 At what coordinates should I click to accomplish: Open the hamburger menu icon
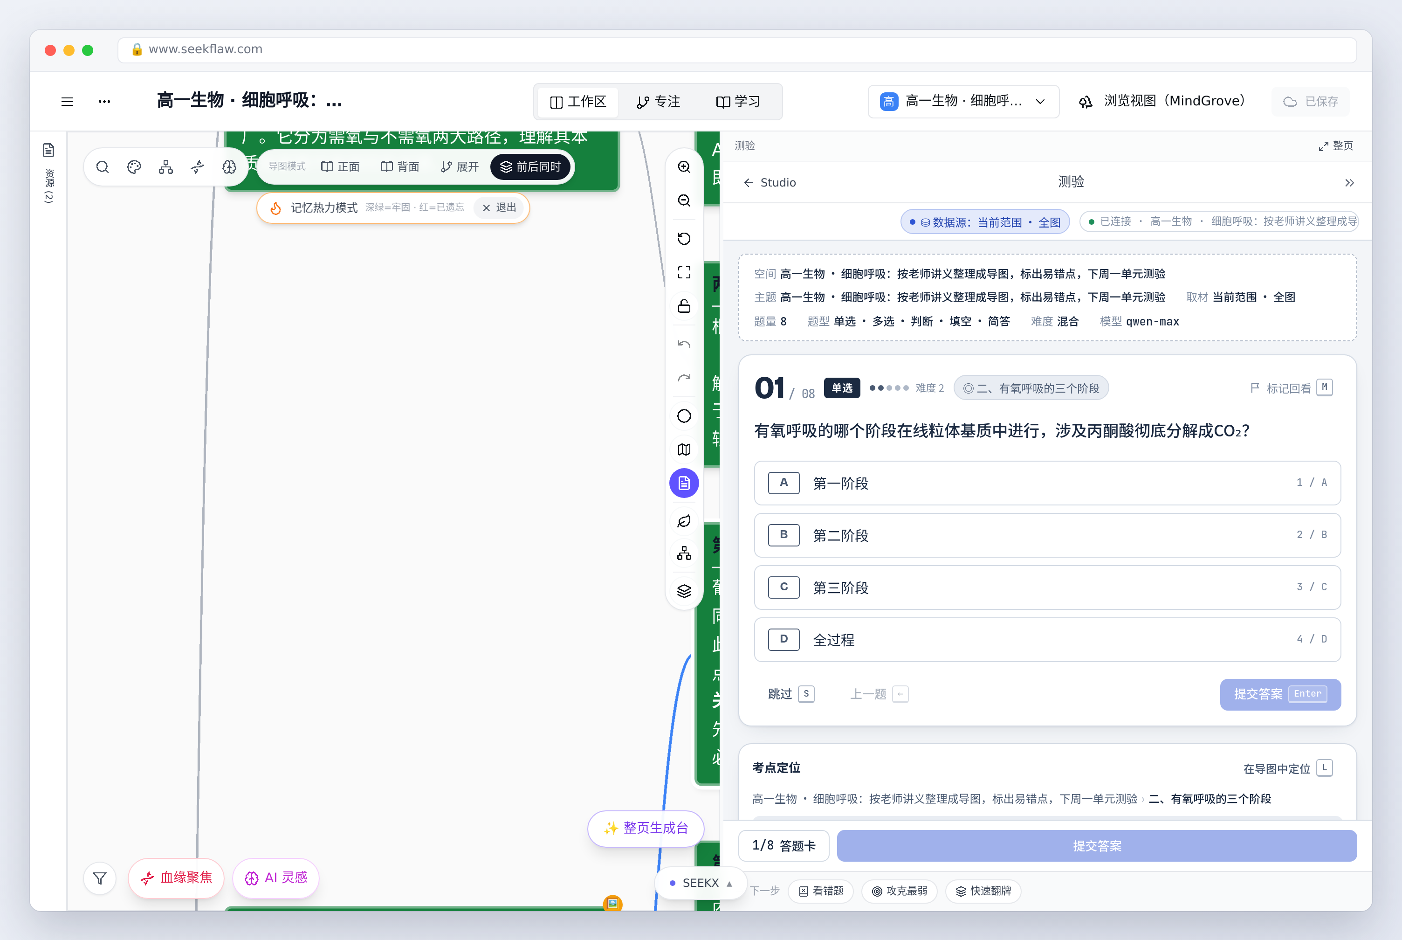[x=67, y=101]
